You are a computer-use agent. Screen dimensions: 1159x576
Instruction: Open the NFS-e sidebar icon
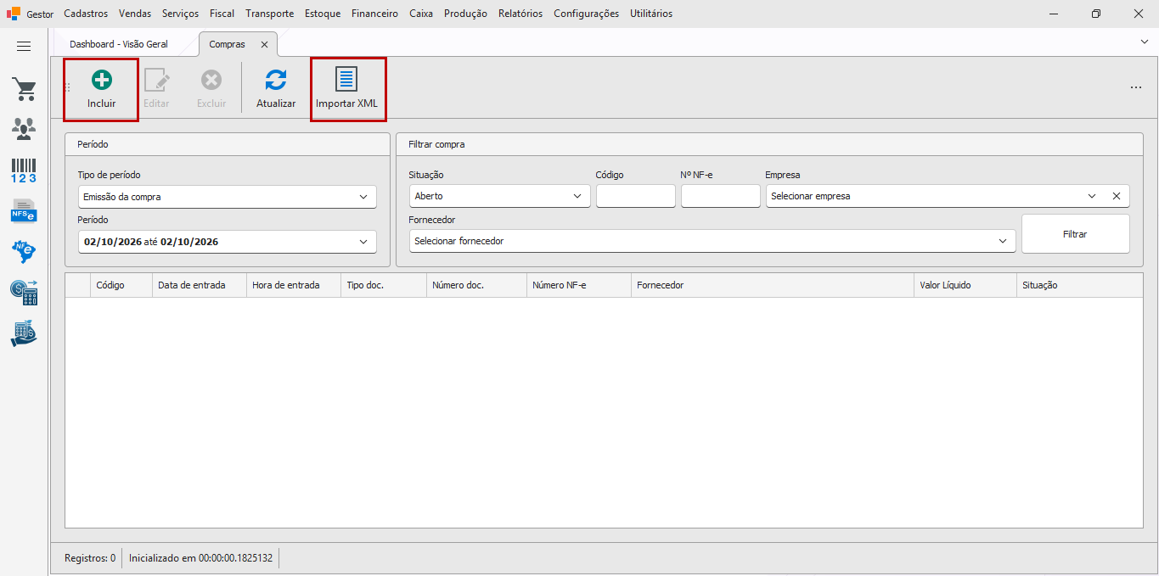(x=24, y=210)
